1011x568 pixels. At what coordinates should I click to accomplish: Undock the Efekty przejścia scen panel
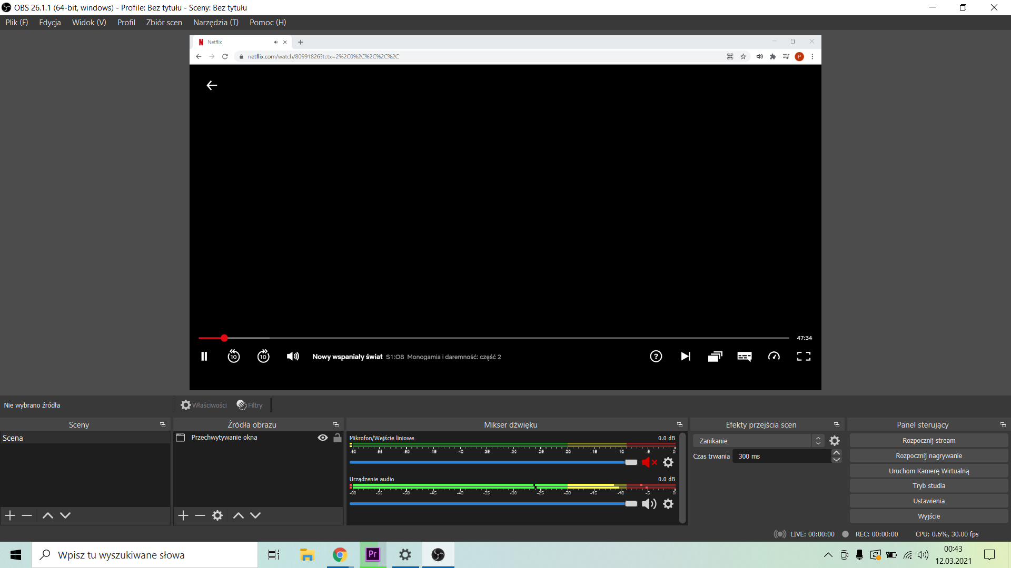pyautogui.click(x=837, y=424)
